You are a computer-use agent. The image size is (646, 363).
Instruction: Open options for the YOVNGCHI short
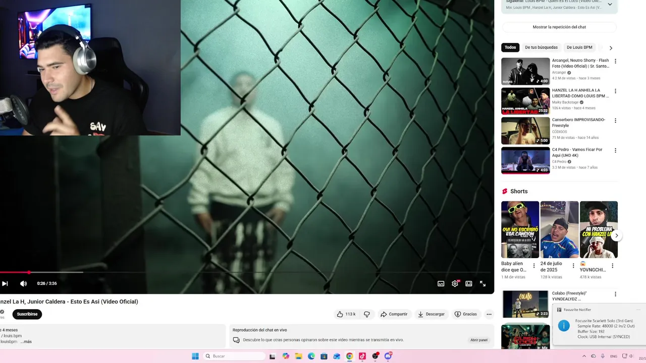point(612,266)
